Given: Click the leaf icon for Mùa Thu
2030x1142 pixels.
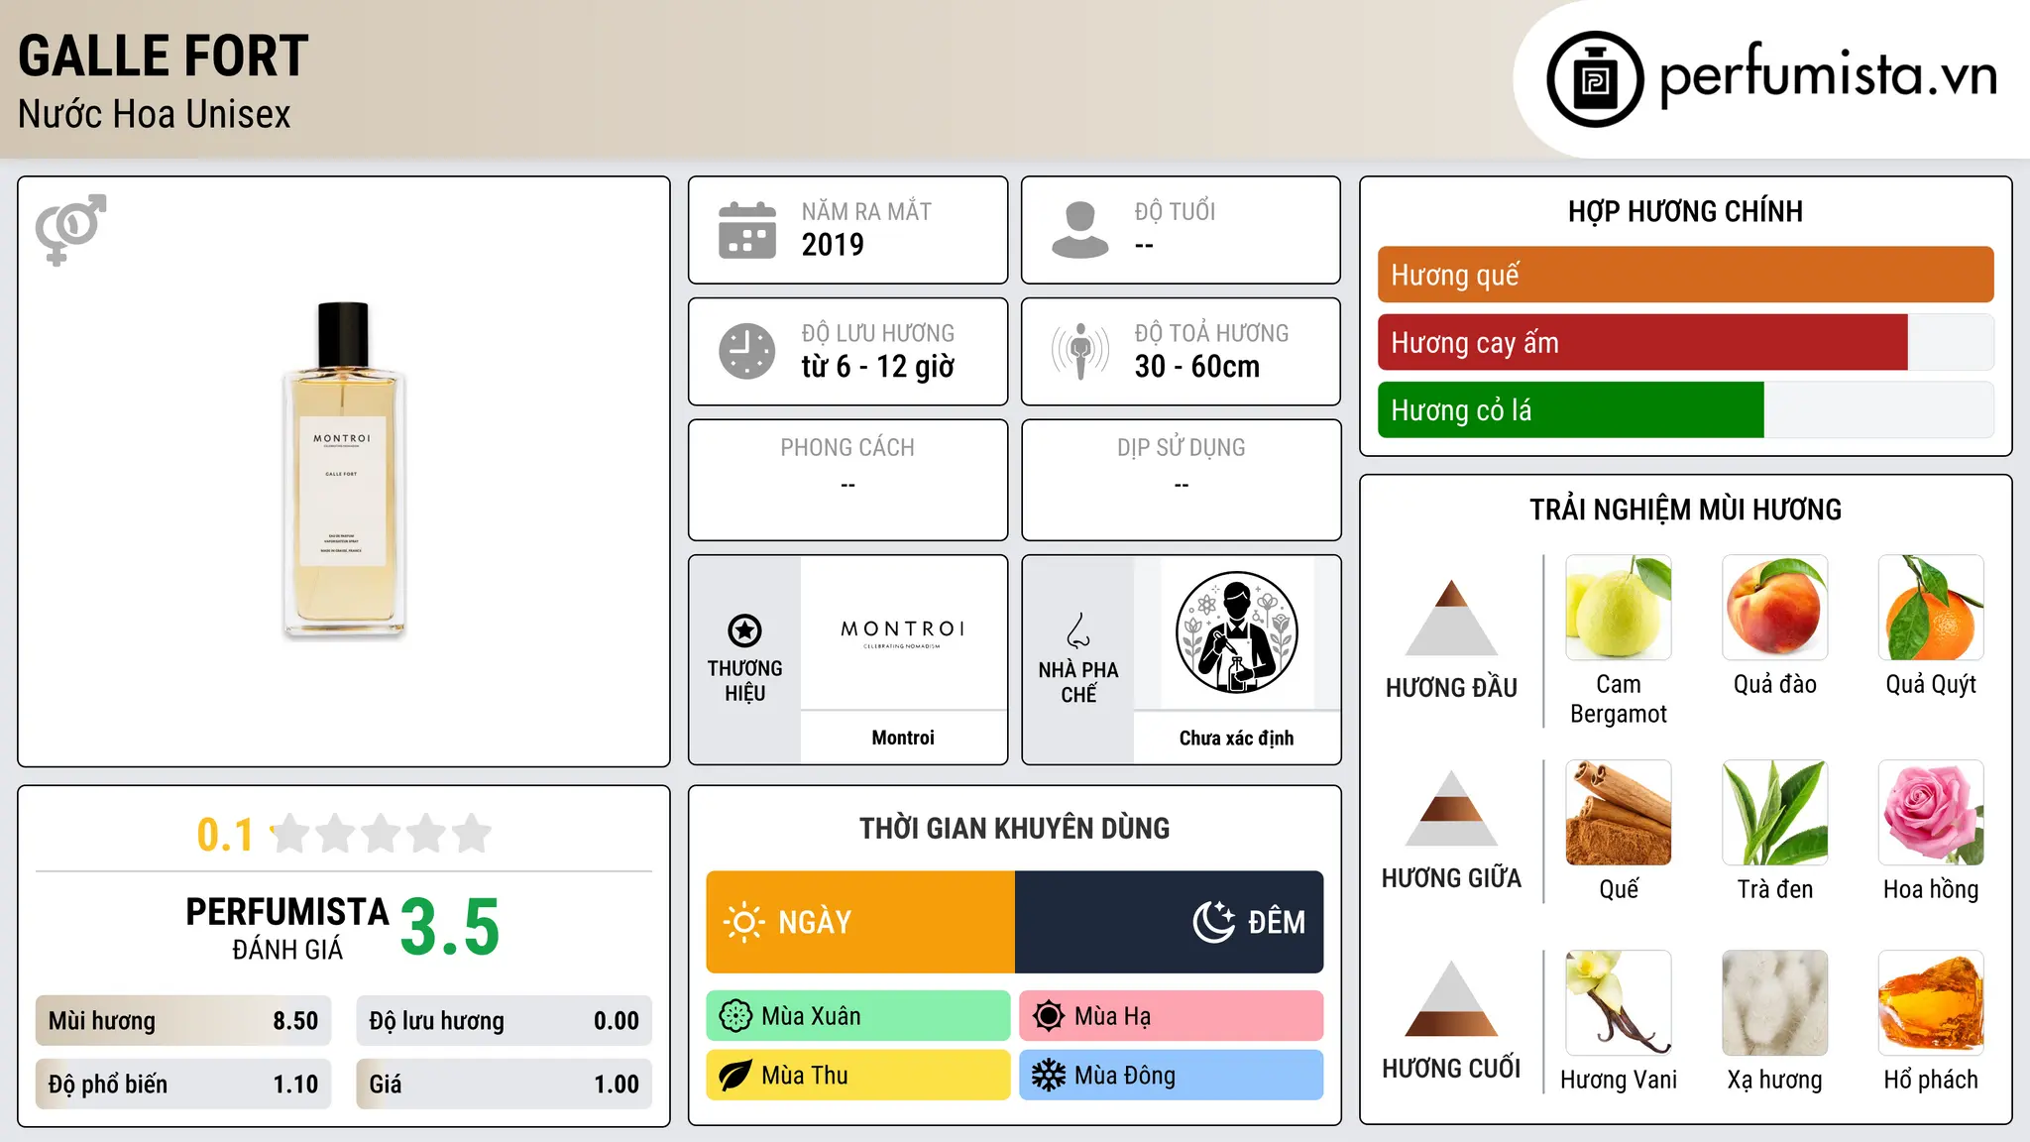Looking at the screenshot, I should [735, 1076].
